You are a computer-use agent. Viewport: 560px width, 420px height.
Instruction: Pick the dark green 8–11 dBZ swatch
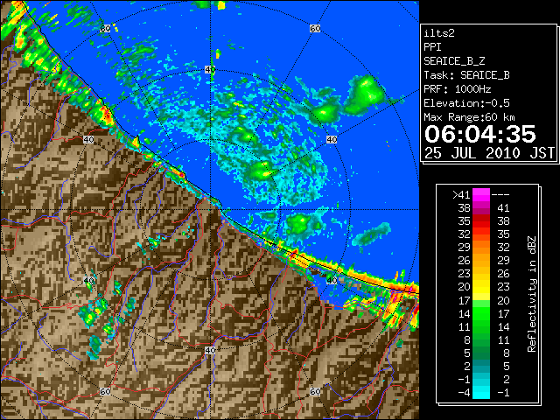point(481,339)
